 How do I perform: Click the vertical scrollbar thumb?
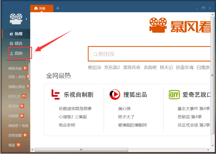click(x=212, y=75)
